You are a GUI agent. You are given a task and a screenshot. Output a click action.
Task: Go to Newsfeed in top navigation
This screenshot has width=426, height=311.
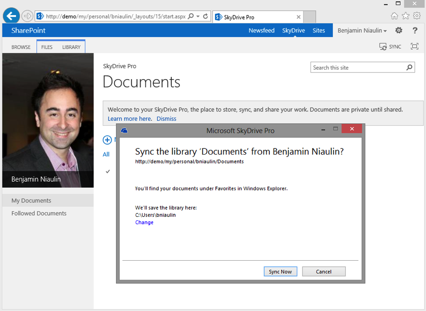[x=261, y=30]
